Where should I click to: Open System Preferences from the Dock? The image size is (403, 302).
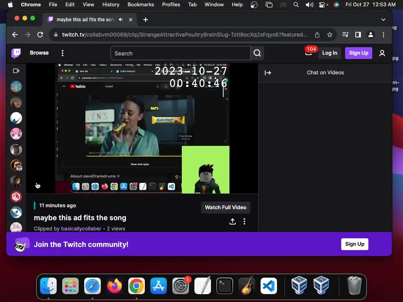[x=181, y=286]
